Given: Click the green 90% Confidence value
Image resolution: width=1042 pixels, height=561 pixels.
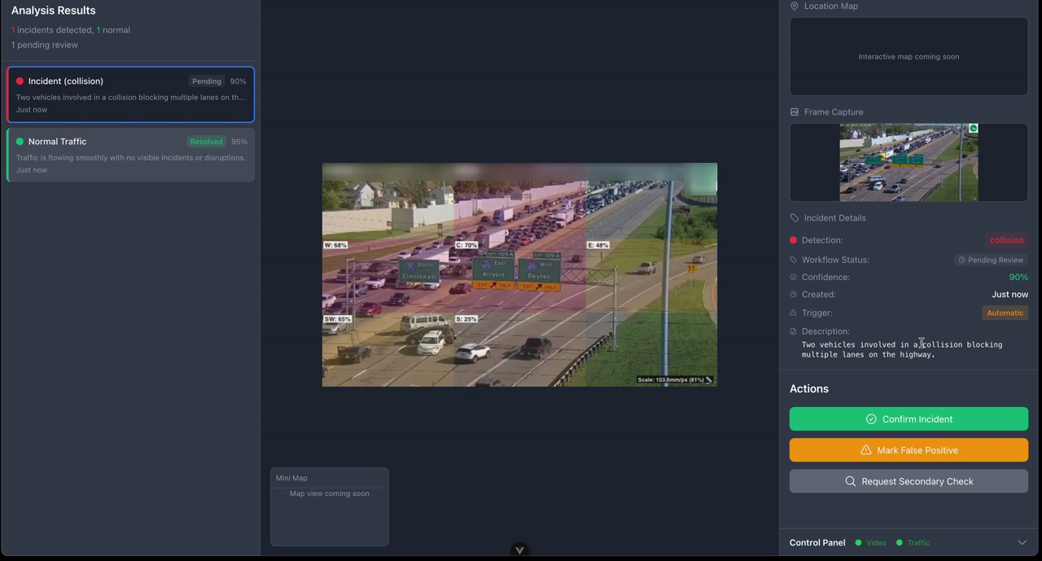Looking at the screenshot, I should pos(1018,277).
